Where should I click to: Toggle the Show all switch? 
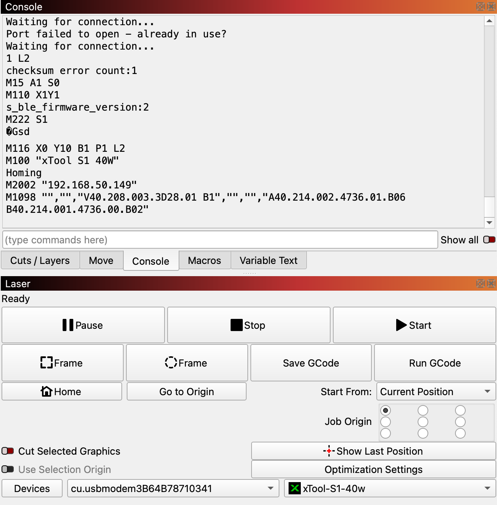[489, 240]
